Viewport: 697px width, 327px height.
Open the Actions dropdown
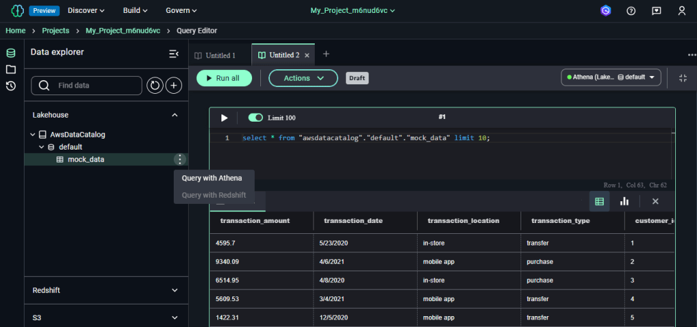pyautogui.click(x=303, y=78)
